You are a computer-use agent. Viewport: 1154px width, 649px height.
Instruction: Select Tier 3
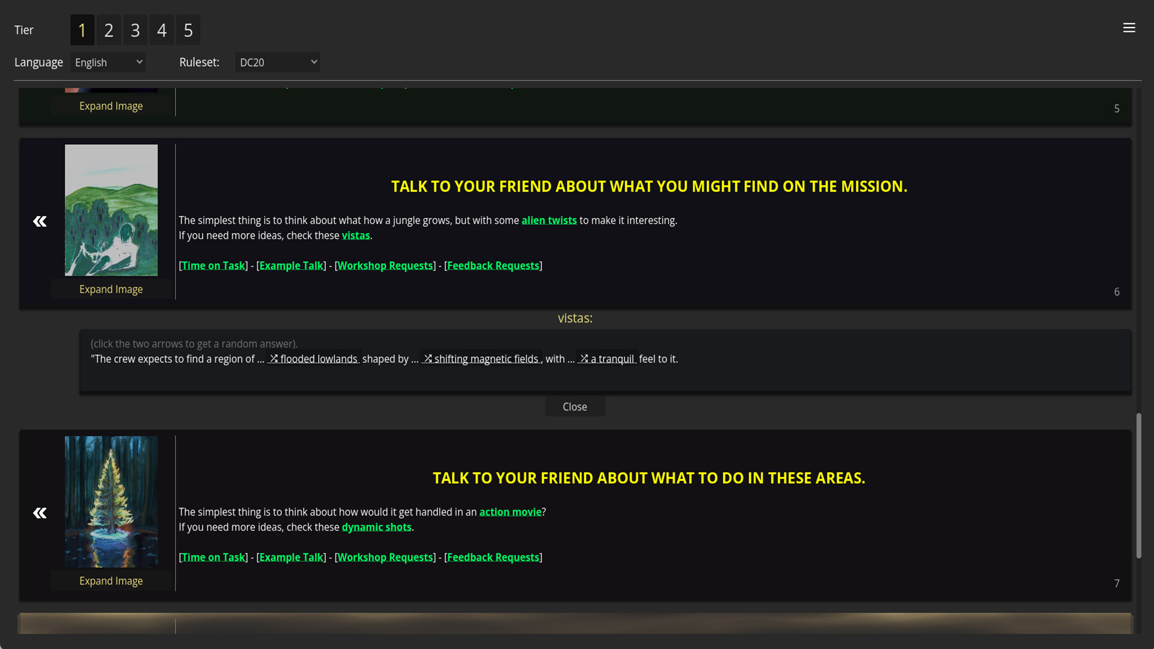coord(135,30)
